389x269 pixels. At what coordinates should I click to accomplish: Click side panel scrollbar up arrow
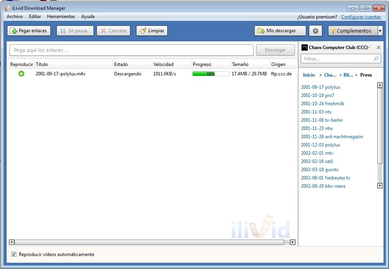[x=380, y=85]
